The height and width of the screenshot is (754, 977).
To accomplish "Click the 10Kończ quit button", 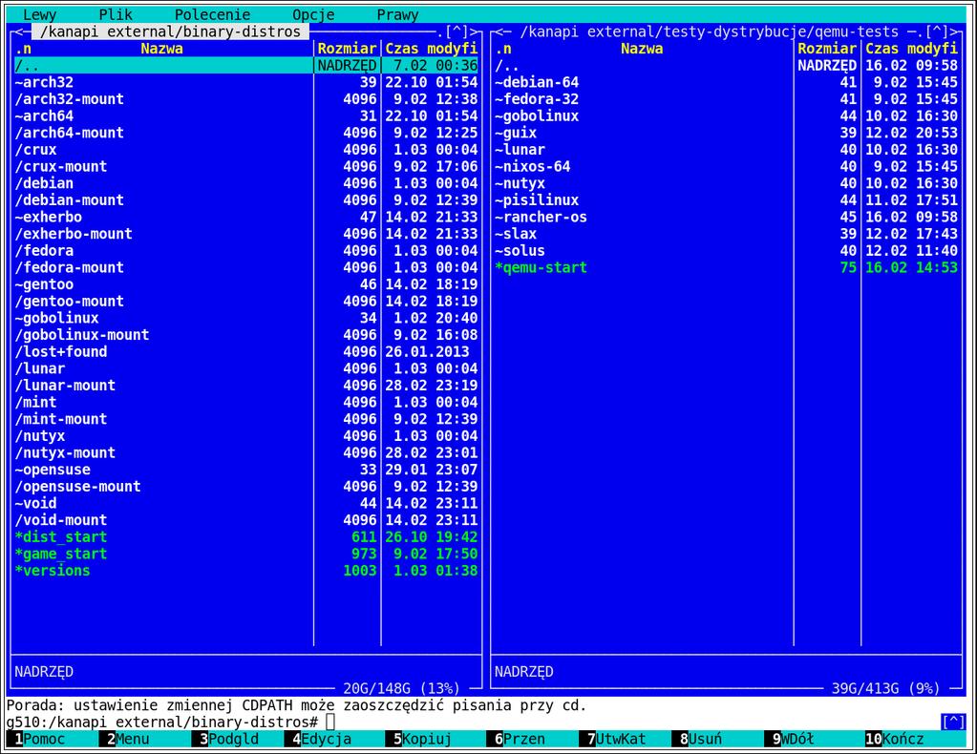I will 895,739.
